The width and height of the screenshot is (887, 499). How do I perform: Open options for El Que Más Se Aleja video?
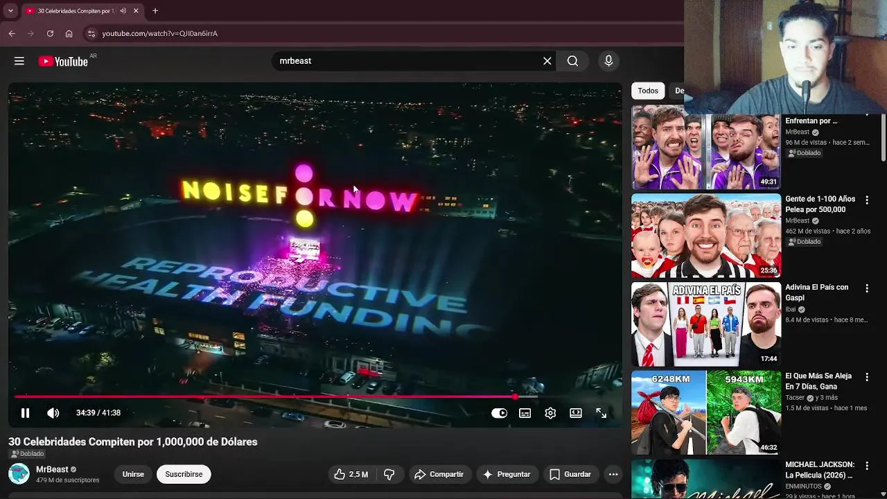867,377
